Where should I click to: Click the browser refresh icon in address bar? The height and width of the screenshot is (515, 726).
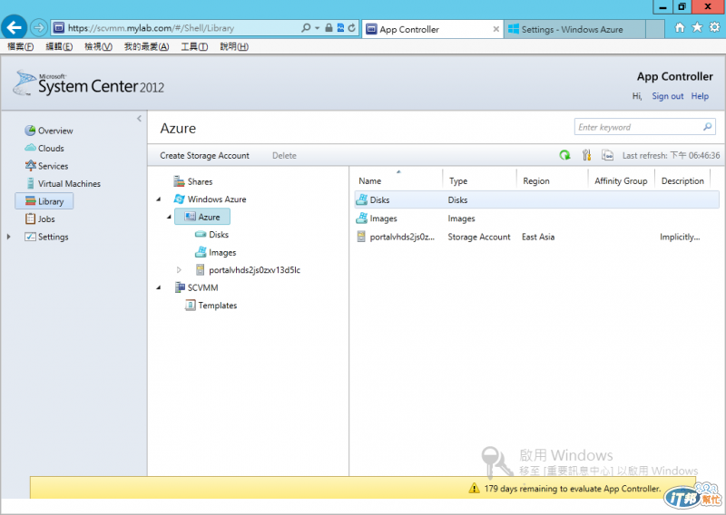[352, 28]
